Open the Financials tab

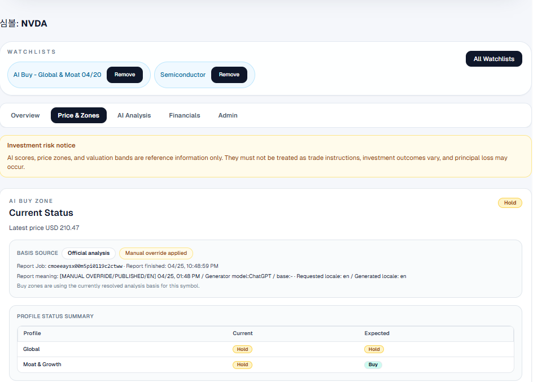pos(184,115)
